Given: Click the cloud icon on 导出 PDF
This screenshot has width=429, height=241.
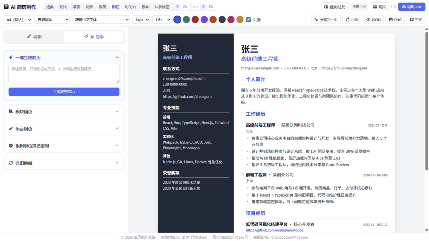Looking at the screenshot, I should point(404,7).
